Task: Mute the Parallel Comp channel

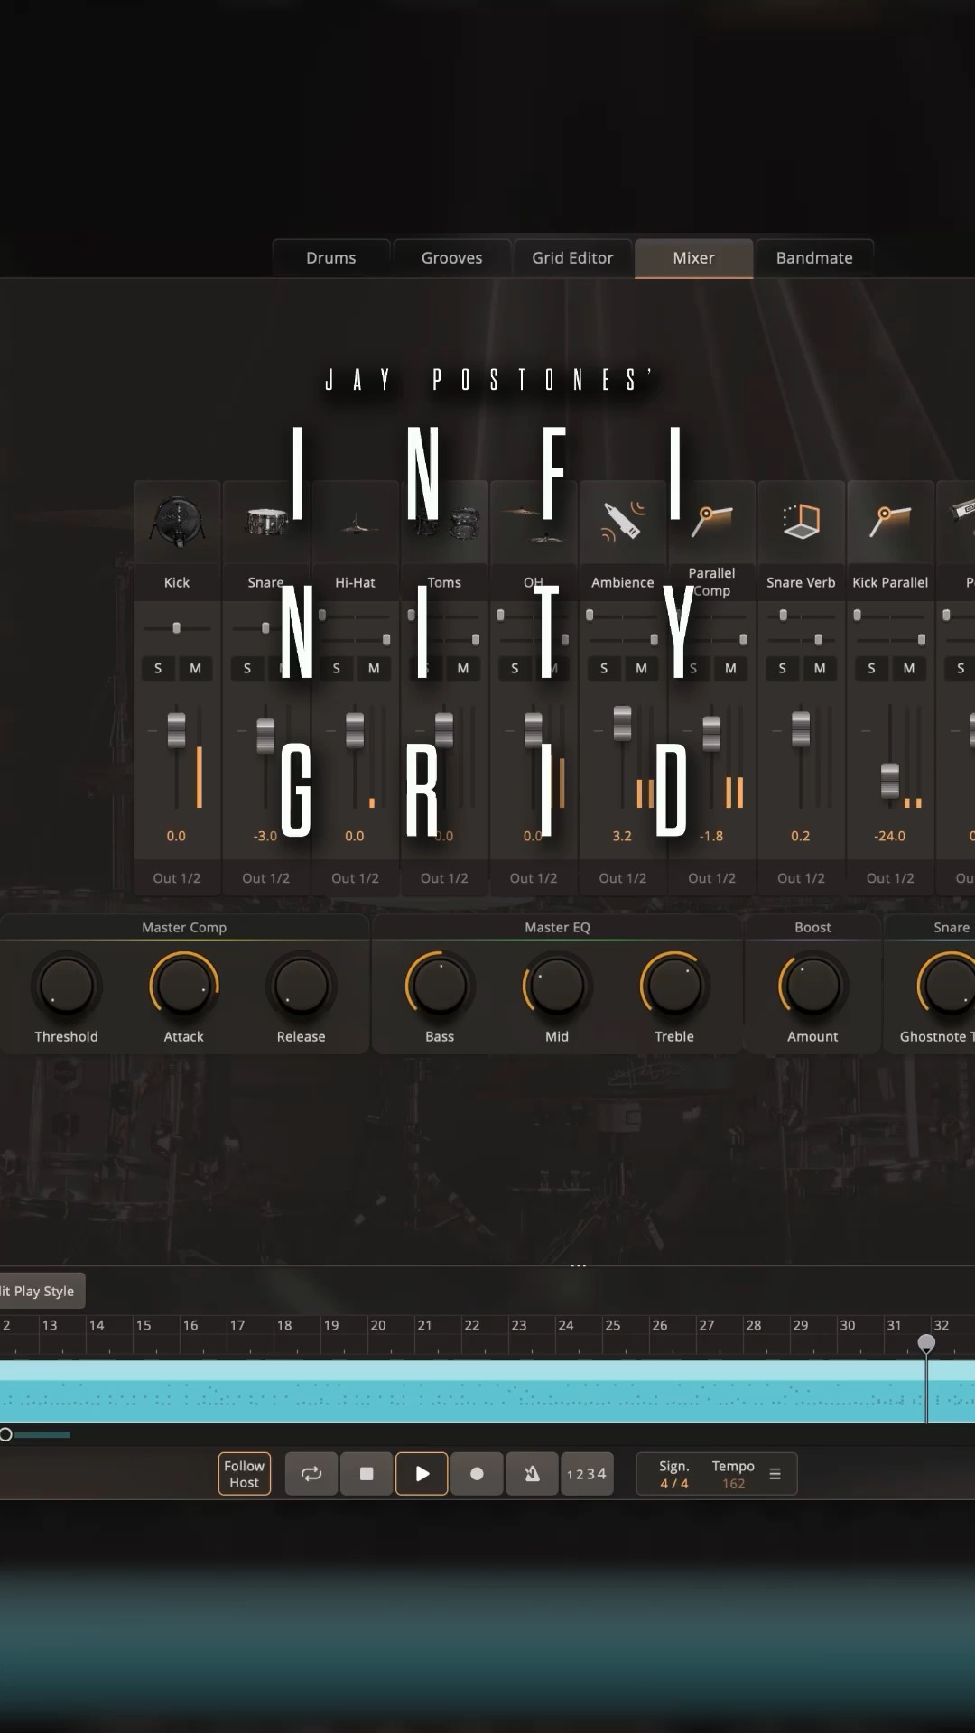Action: click(730, 668)
